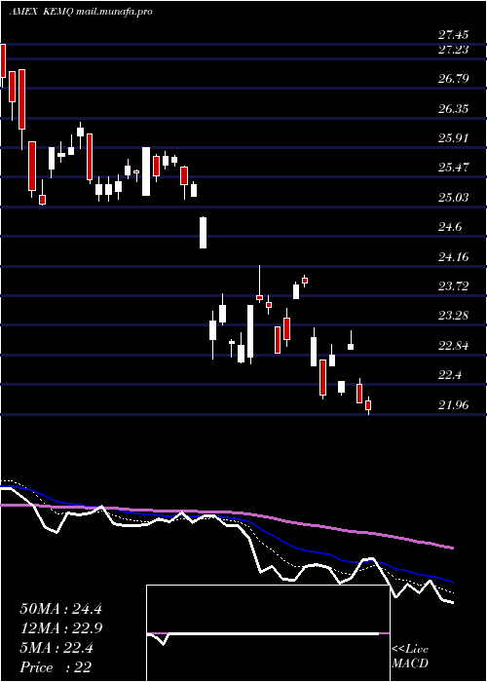Click the 25.03 price axis label
Viewport: 487px width, 682px height.
pos(453,197)
